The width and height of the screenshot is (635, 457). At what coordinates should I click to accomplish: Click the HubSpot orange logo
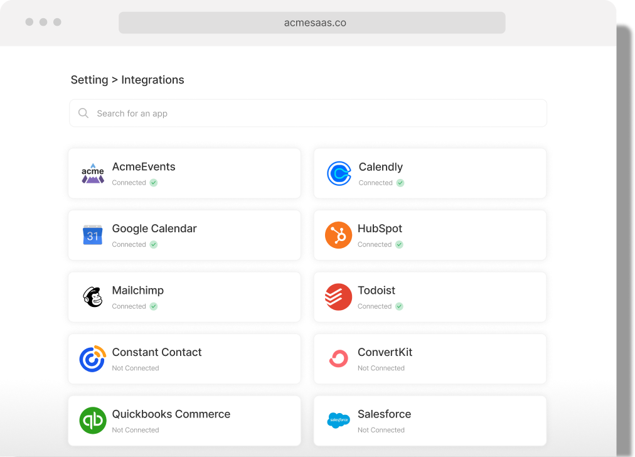click(338, 235)
